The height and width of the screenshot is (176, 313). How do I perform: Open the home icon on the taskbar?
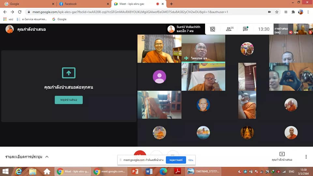point(47,171)
